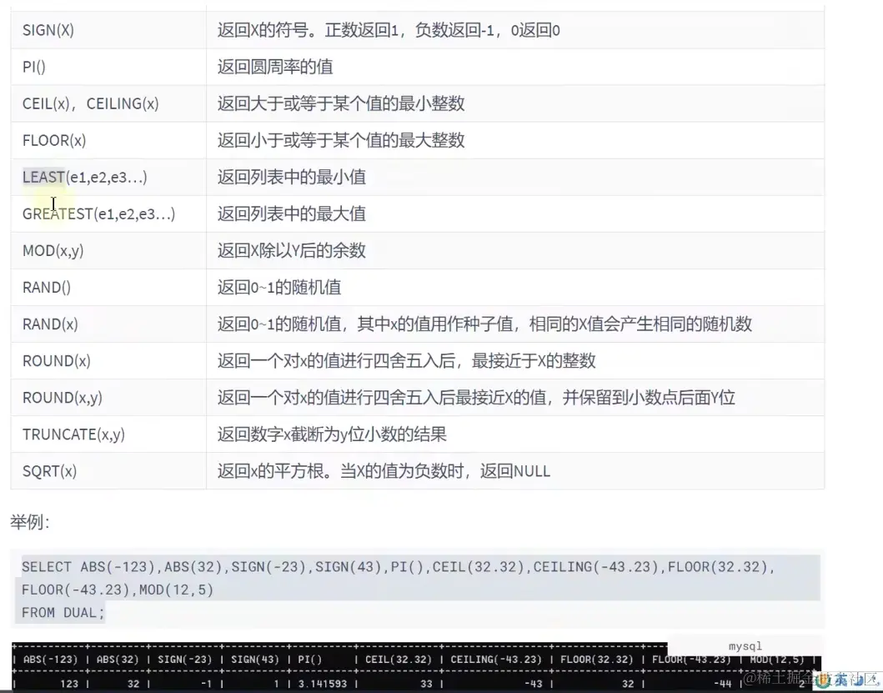Click the CEIL(x), CEILING(x) cell
The image size is (883, 693).
(x=108, y=103)
